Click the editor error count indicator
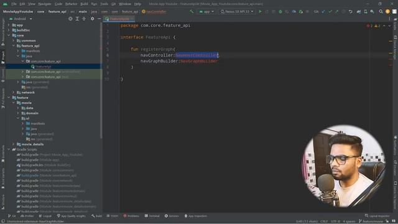 tap(369, 26)
